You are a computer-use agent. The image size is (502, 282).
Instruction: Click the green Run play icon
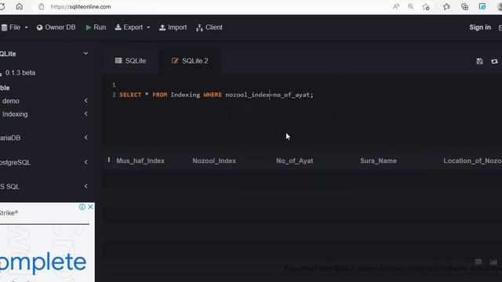click(89, 28)
